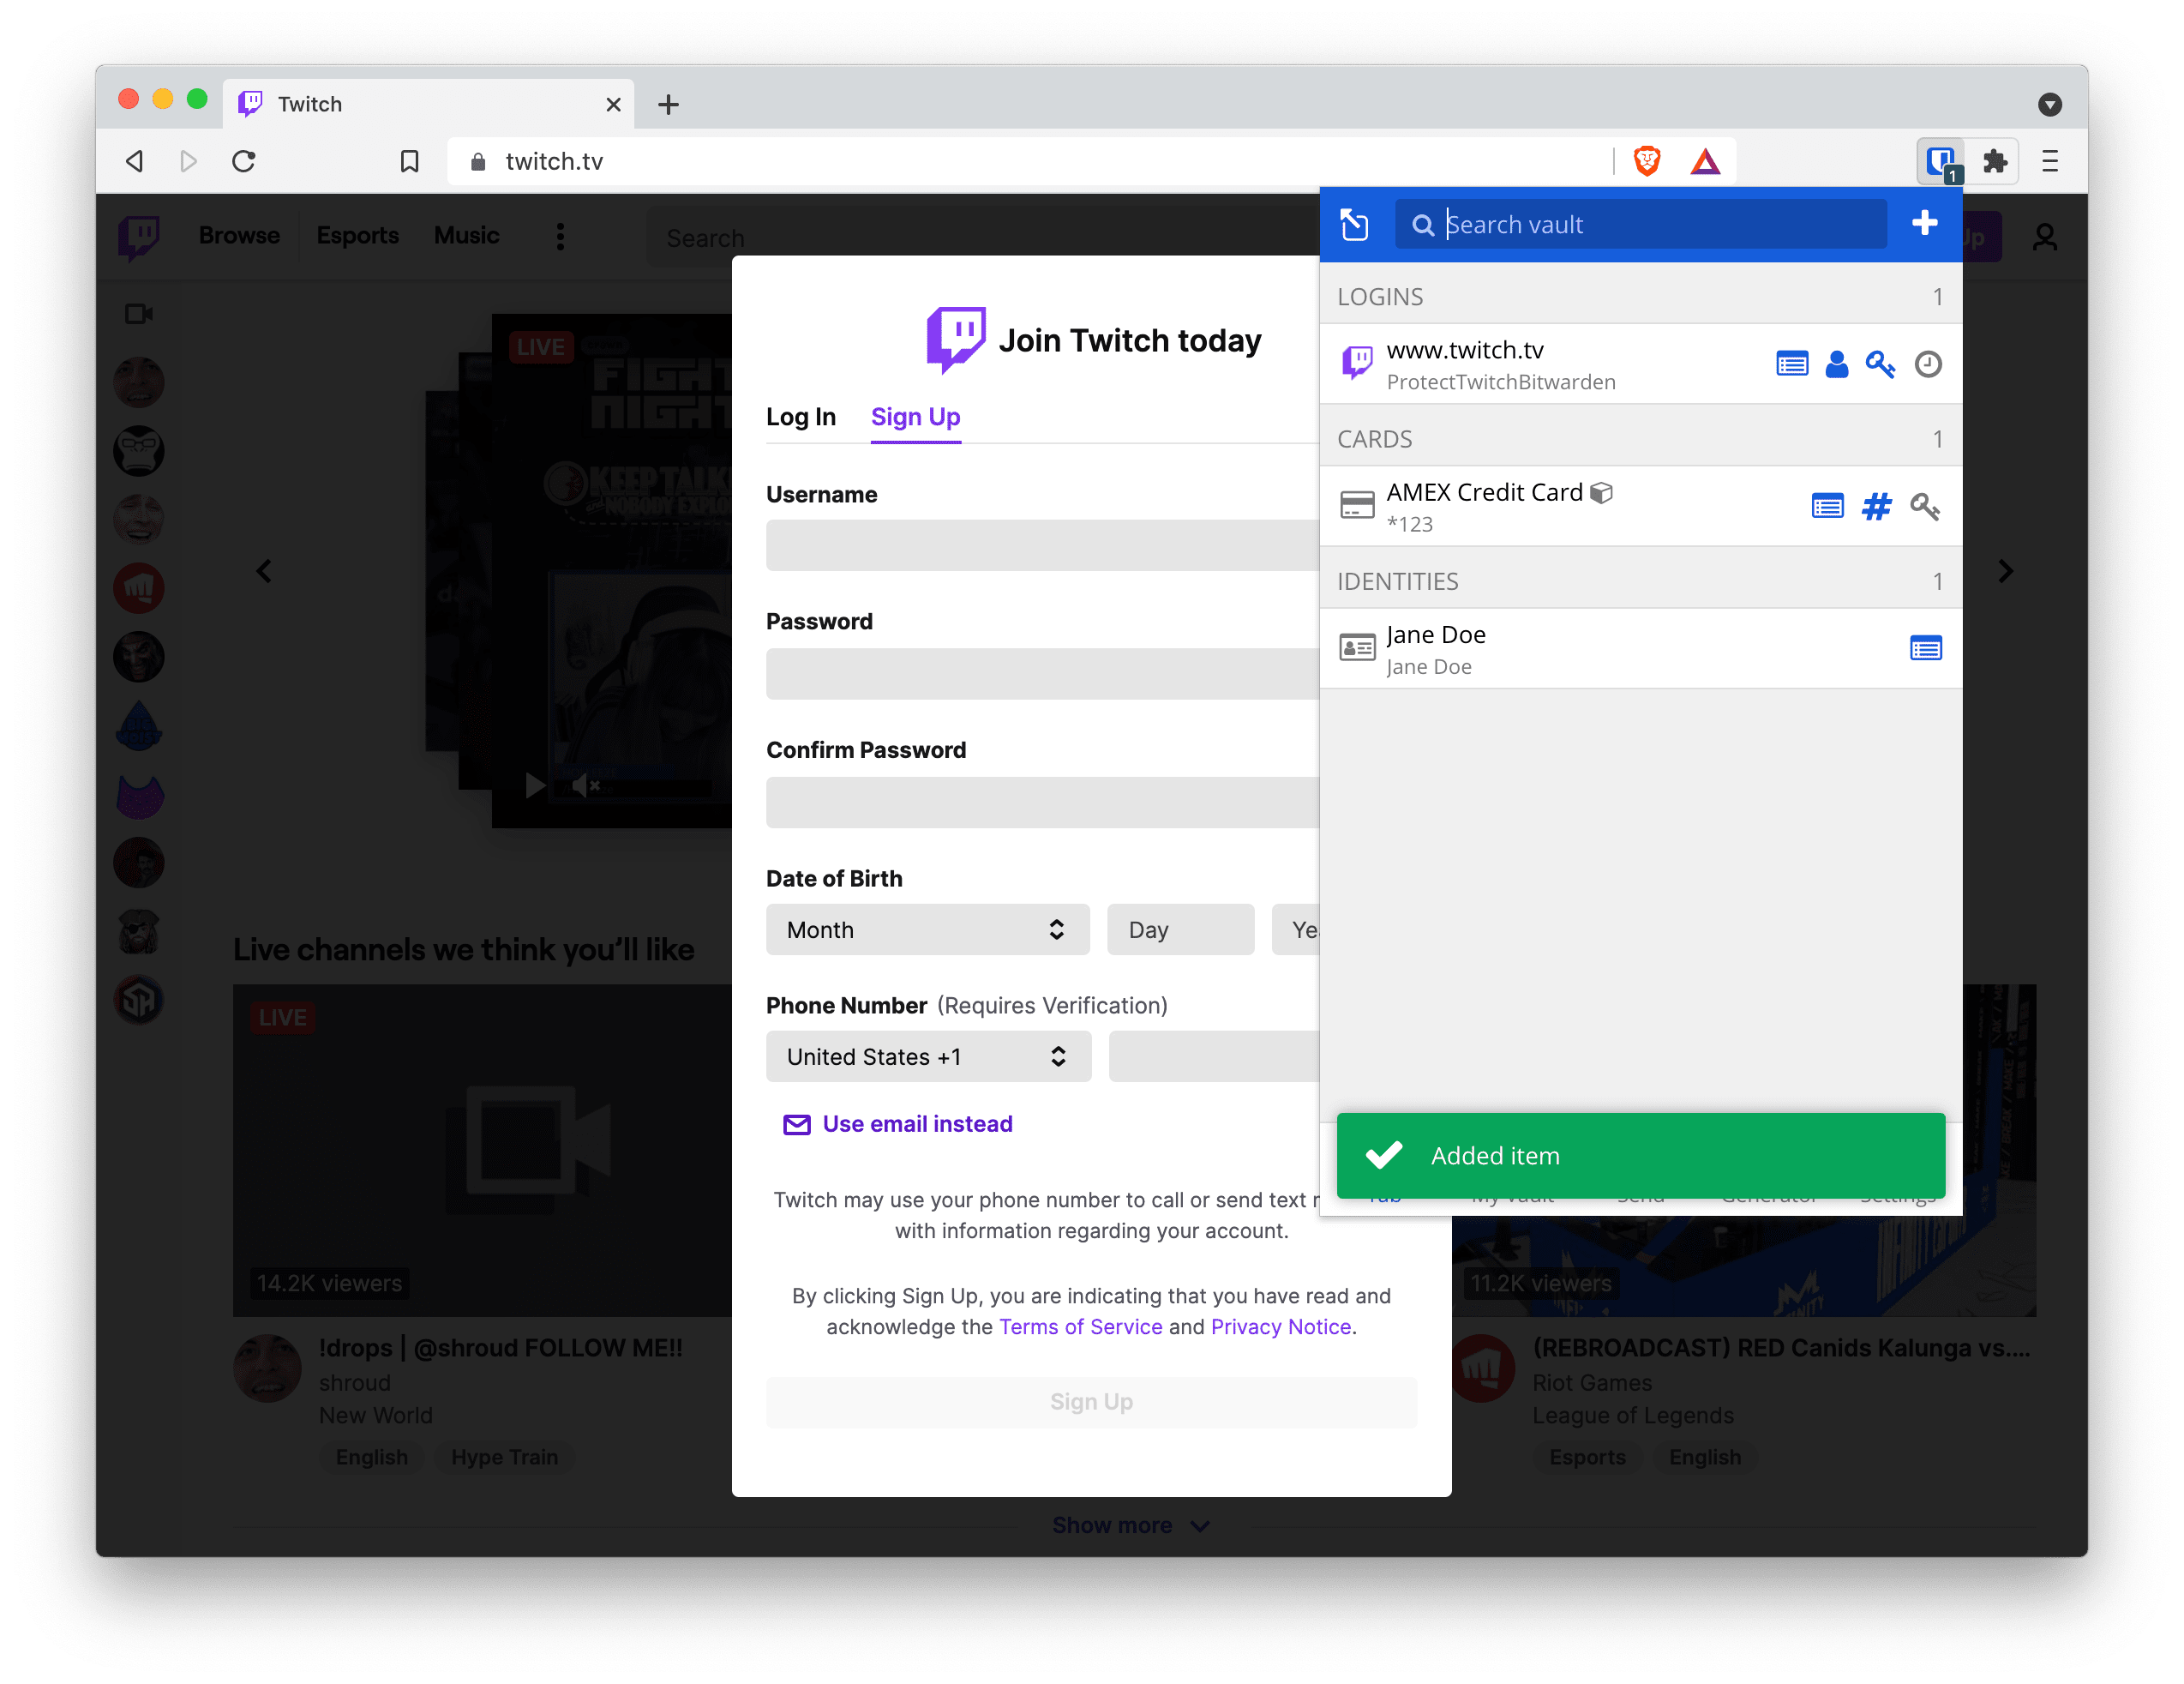2184x1684 pixels.
Task: Click the Search vault field
Action: 1640,224
